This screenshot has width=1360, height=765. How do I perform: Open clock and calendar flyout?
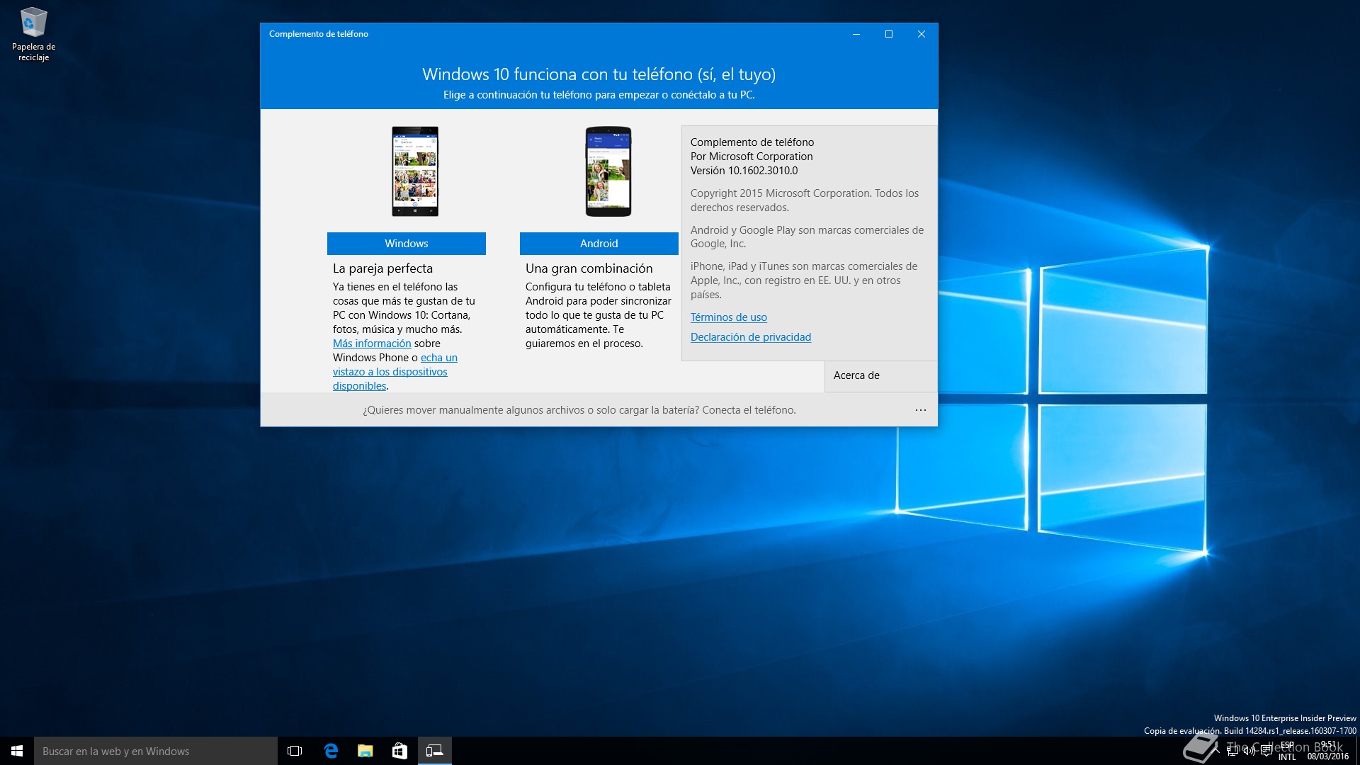[x=1328, y=751]
